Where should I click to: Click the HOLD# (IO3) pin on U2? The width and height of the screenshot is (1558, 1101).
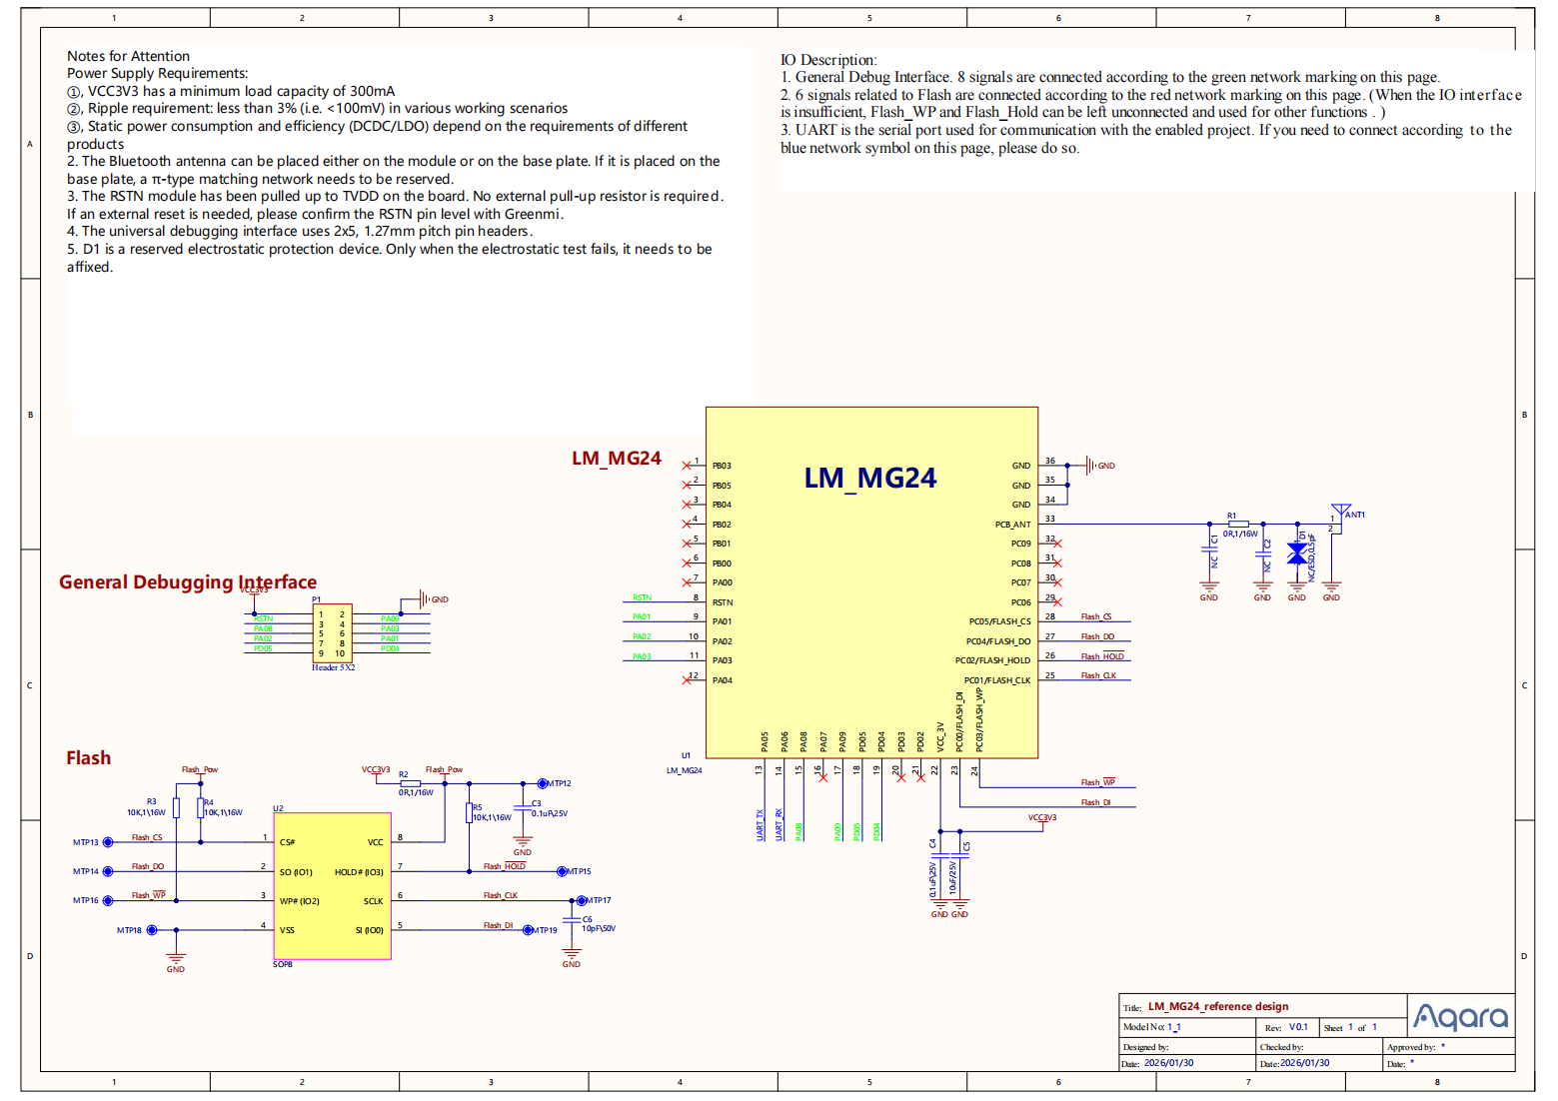pos(359,872)
